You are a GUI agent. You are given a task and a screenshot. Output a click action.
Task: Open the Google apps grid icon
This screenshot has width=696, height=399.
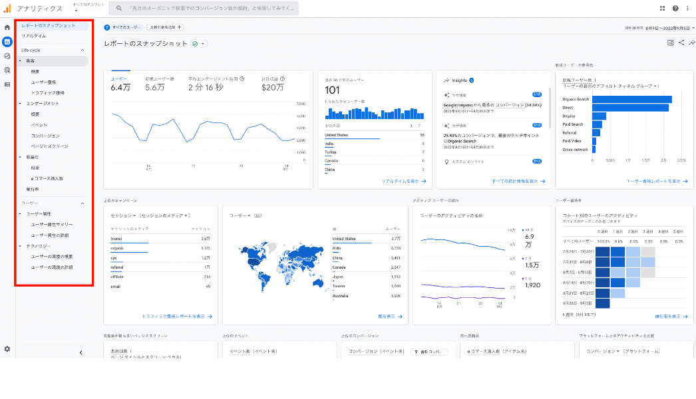pos(662,9)
